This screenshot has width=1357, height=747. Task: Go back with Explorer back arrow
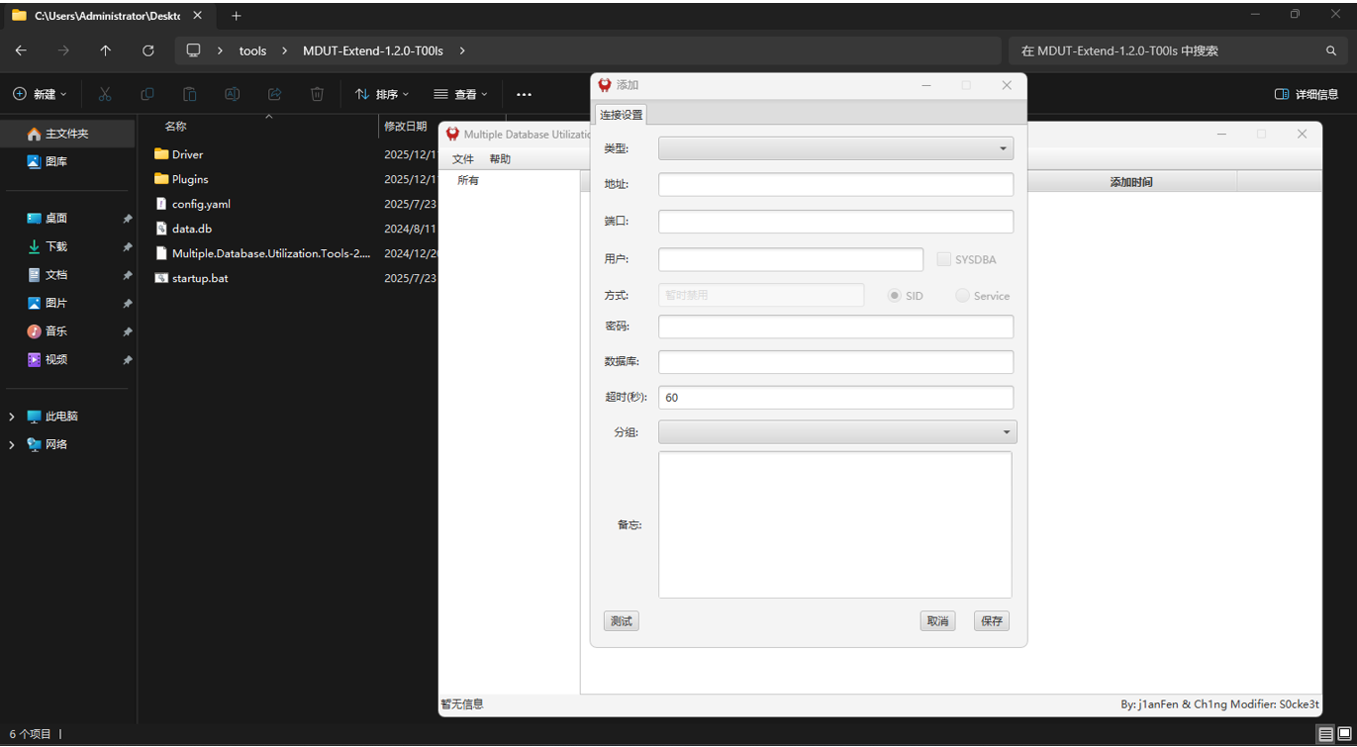[21, 50]
